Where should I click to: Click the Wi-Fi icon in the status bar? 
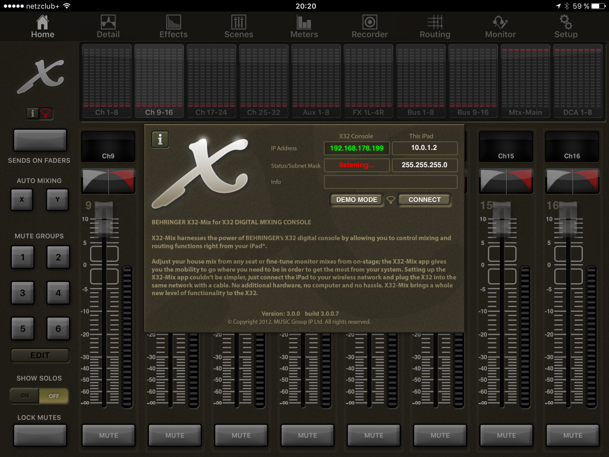click(67, 6)
